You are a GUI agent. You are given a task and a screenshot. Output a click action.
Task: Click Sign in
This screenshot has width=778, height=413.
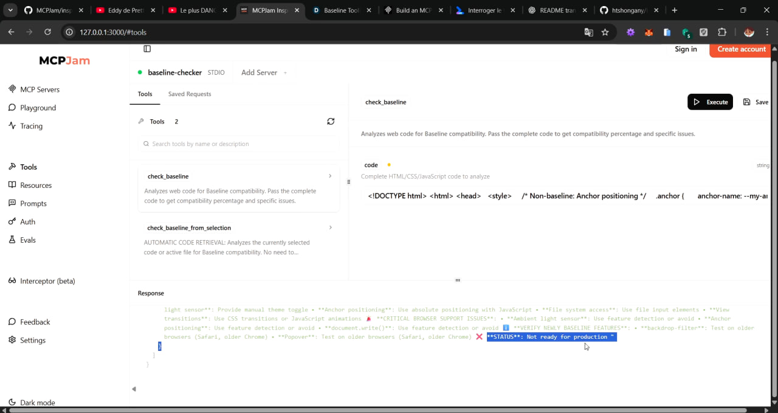[x=686, y=49]
